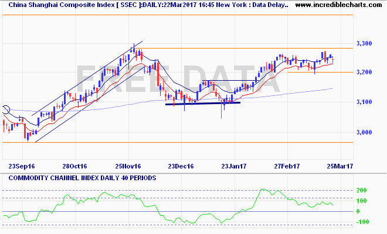387x234 pixels.
Task: Click the circle marker at chart's left edge
Action: (x=6, y=109)
